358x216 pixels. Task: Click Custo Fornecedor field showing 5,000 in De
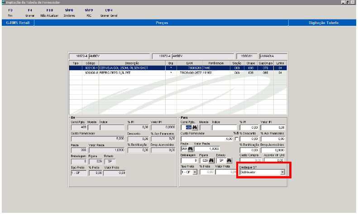98,139
